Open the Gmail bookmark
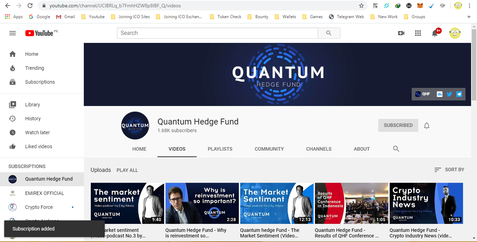477x242 pixels. (x=66, y=17)
